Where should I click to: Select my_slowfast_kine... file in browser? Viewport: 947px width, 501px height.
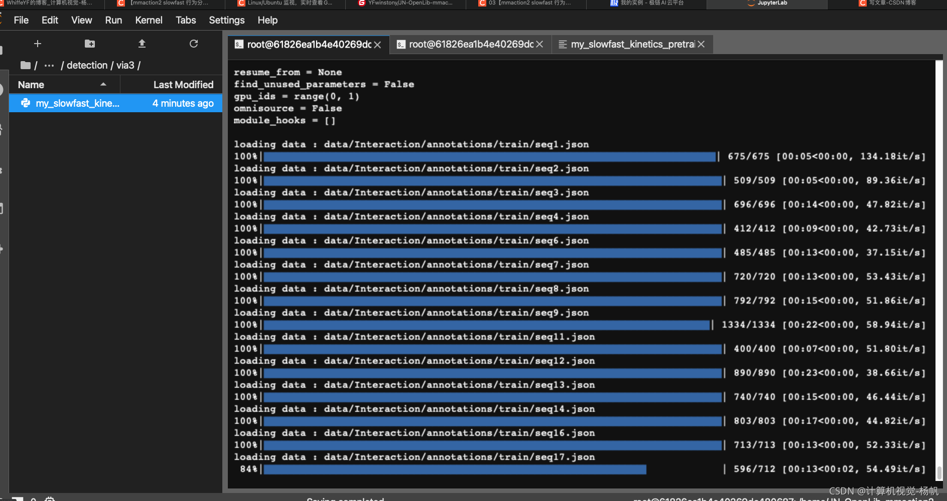click(x=115, y=103)
